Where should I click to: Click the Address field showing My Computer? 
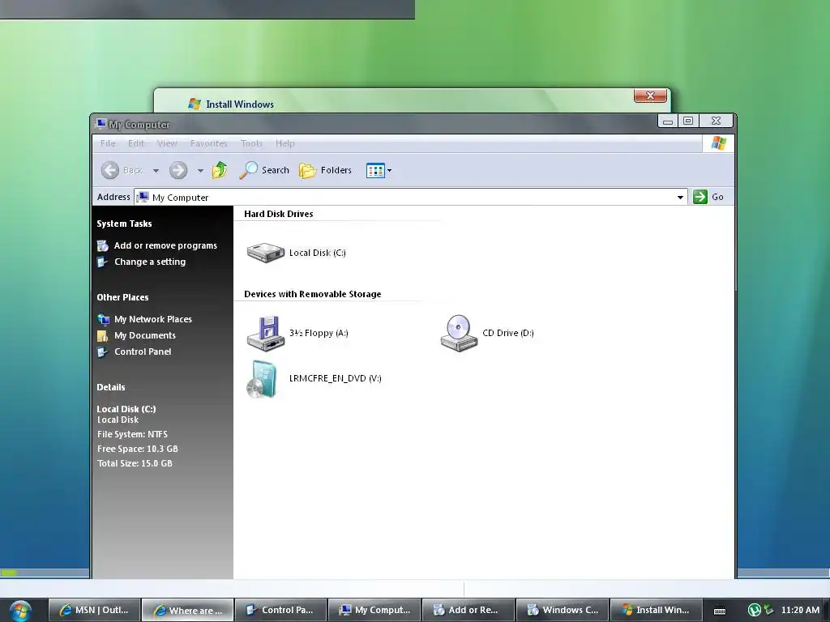(411, 198)
